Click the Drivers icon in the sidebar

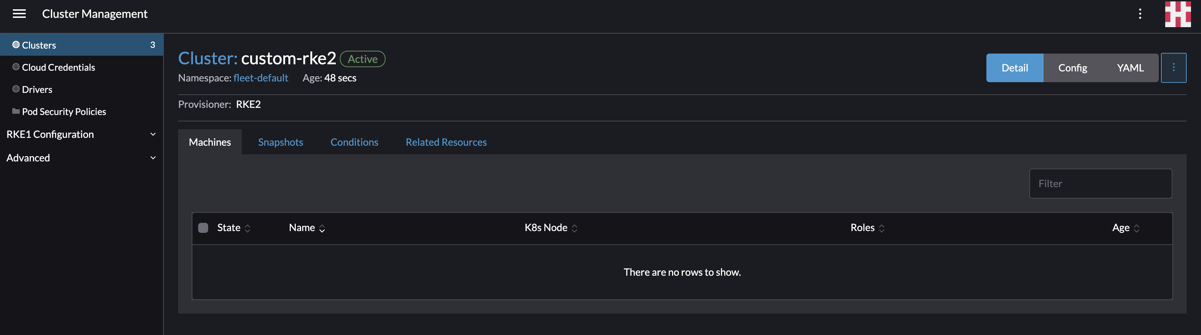(x=15, y=89)
